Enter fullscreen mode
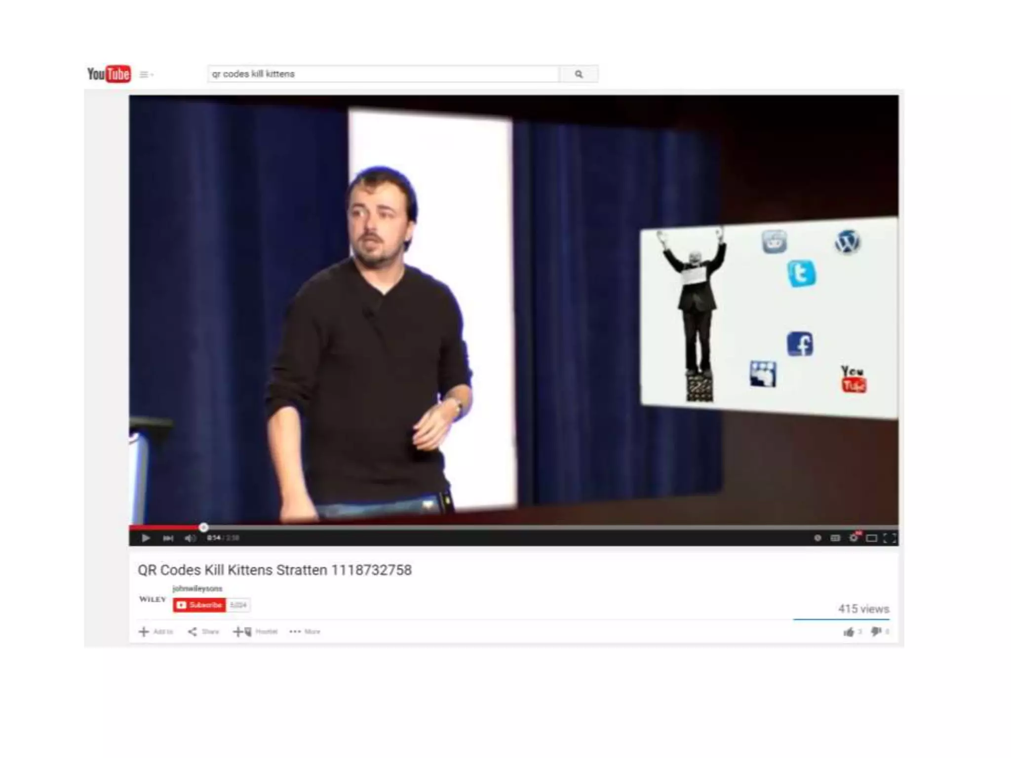 [890, 538]
